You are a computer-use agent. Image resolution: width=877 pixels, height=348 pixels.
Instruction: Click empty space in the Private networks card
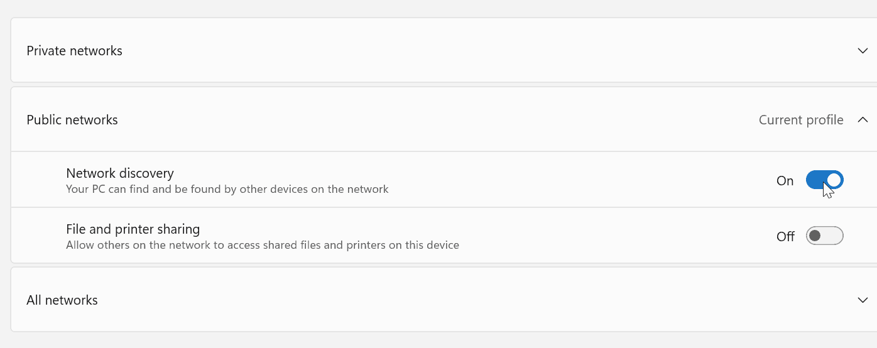click(x=440, y=51)
